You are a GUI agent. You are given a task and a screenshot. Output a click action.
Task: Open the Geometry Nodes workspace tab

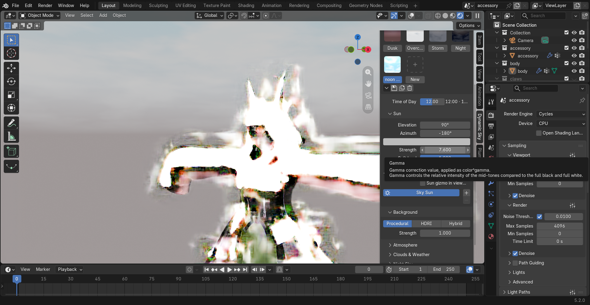[366, 6]
